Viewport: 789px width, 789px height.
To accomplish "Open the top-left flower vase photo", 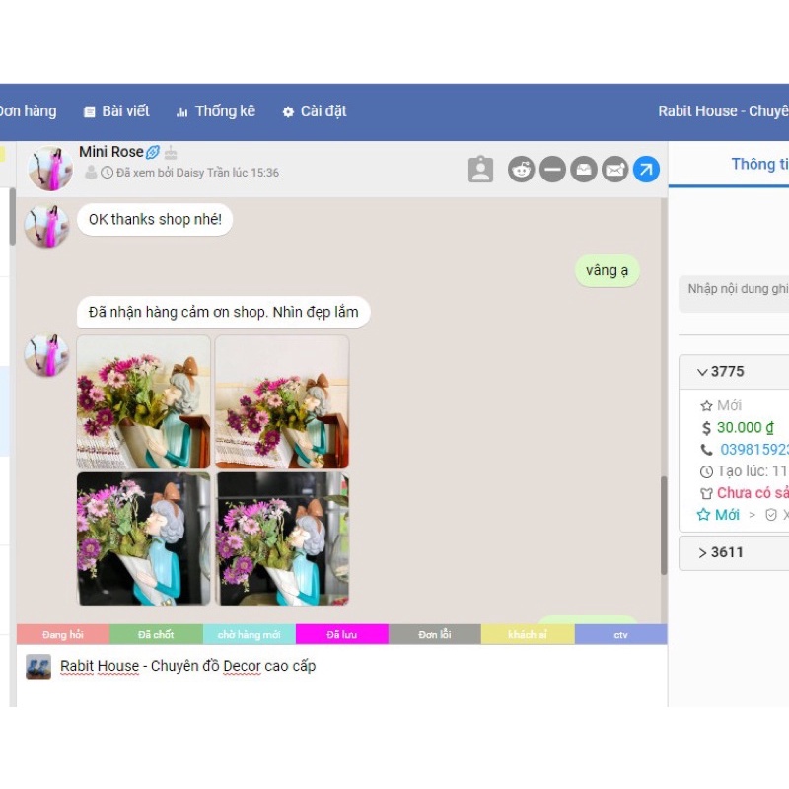I will click(144, 401).
